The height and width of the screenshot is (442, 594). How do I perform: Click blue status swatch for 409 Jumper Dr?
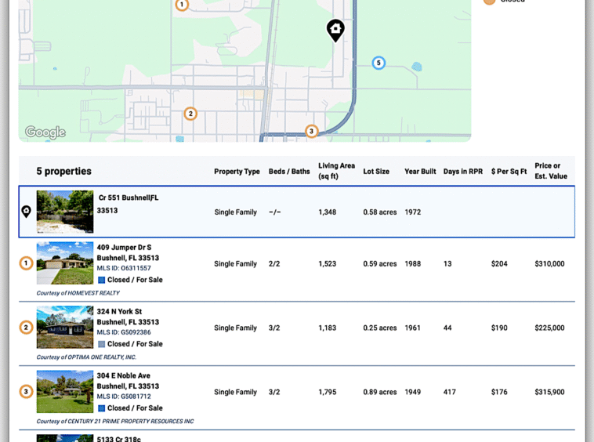(x=101, y=280)
